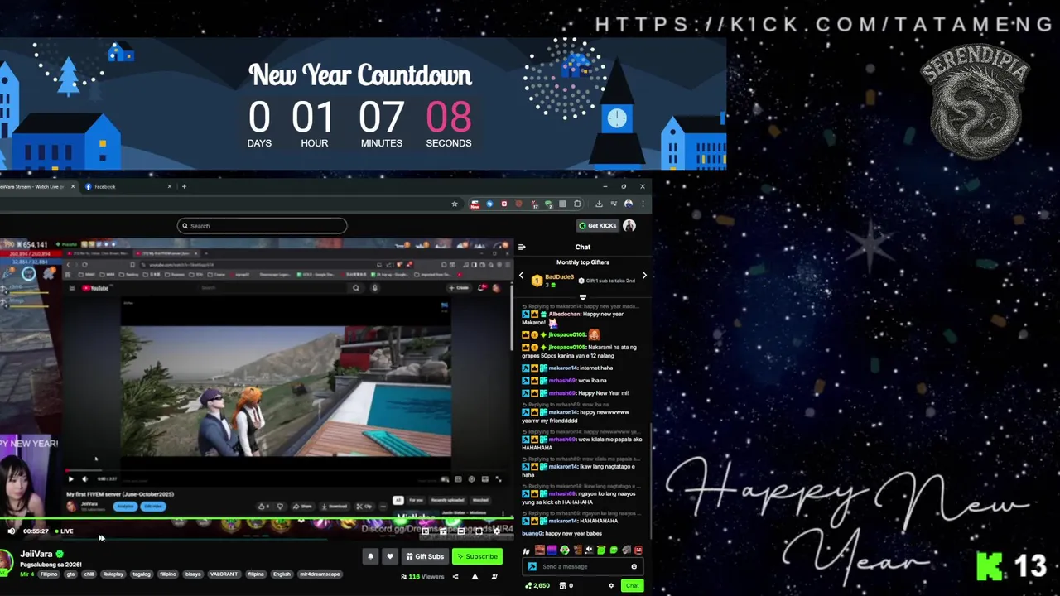1060x596 pixels.
Task: Open user Albedochan in chat
Action: tap(566, 315)
